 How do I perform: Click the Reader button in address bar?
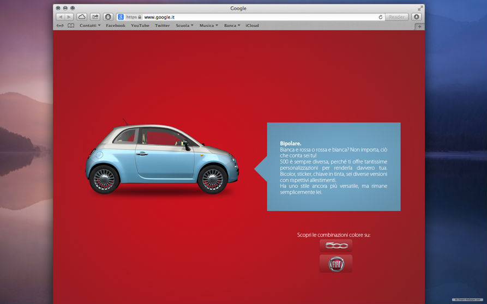396,17
